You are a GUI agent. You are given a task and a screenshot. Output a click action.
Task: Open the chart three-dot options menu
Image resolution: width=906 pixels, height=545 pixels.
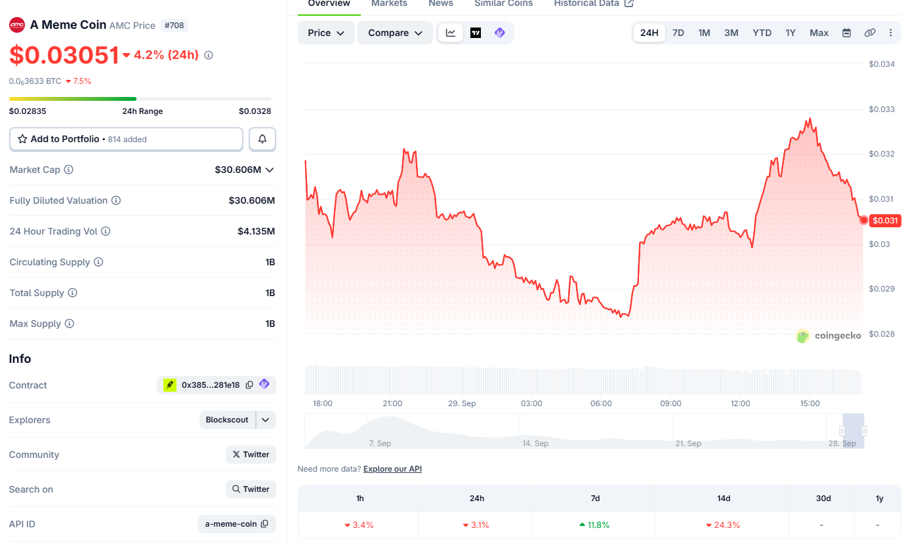tap(891, 33)
